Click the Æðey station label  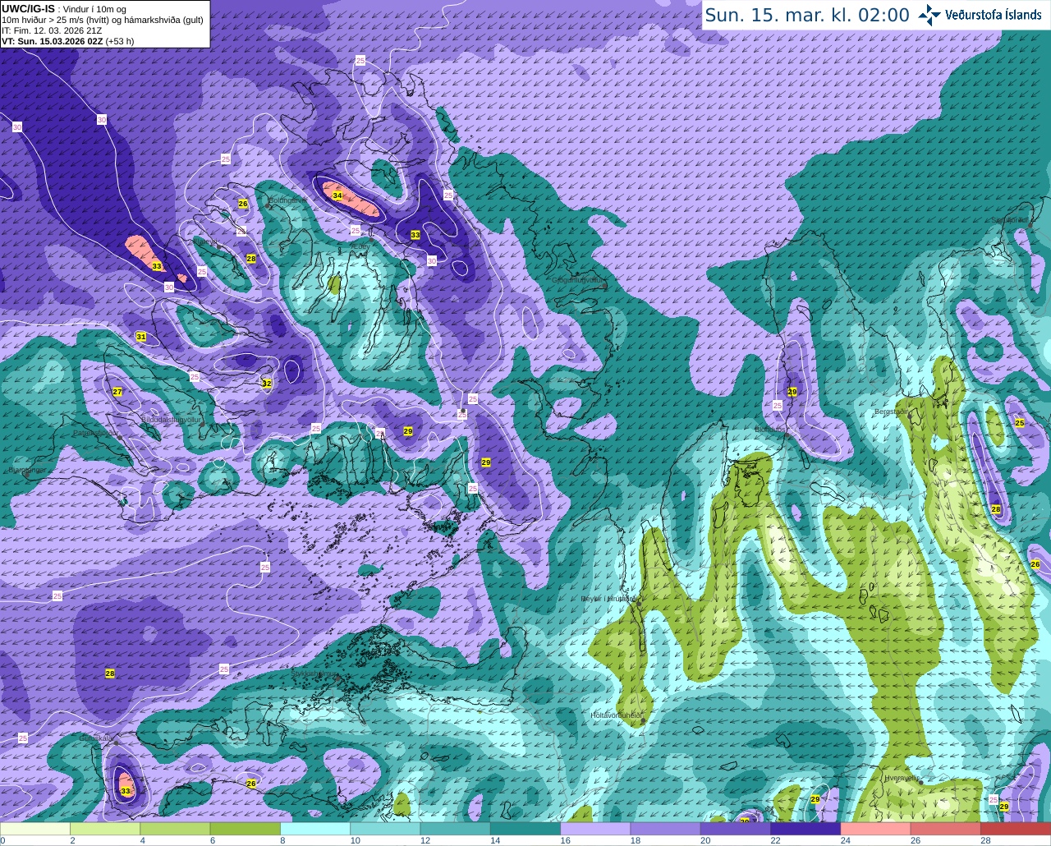[359, 246]
